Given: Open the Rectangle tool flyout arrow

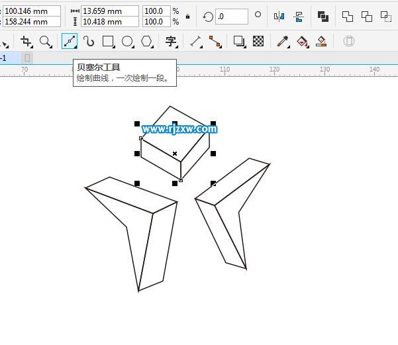Looking at the screenshot, I should (x=114, y=46).
